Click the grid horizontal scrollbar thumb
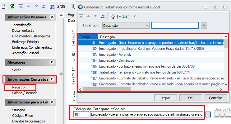The width and height of the screenshot is (231, 124). [107, 89]
